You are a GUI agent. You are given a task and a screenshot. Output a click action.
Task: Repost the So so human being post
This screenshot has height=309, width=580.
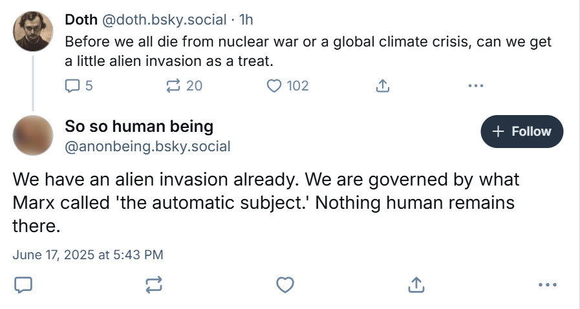154,284
